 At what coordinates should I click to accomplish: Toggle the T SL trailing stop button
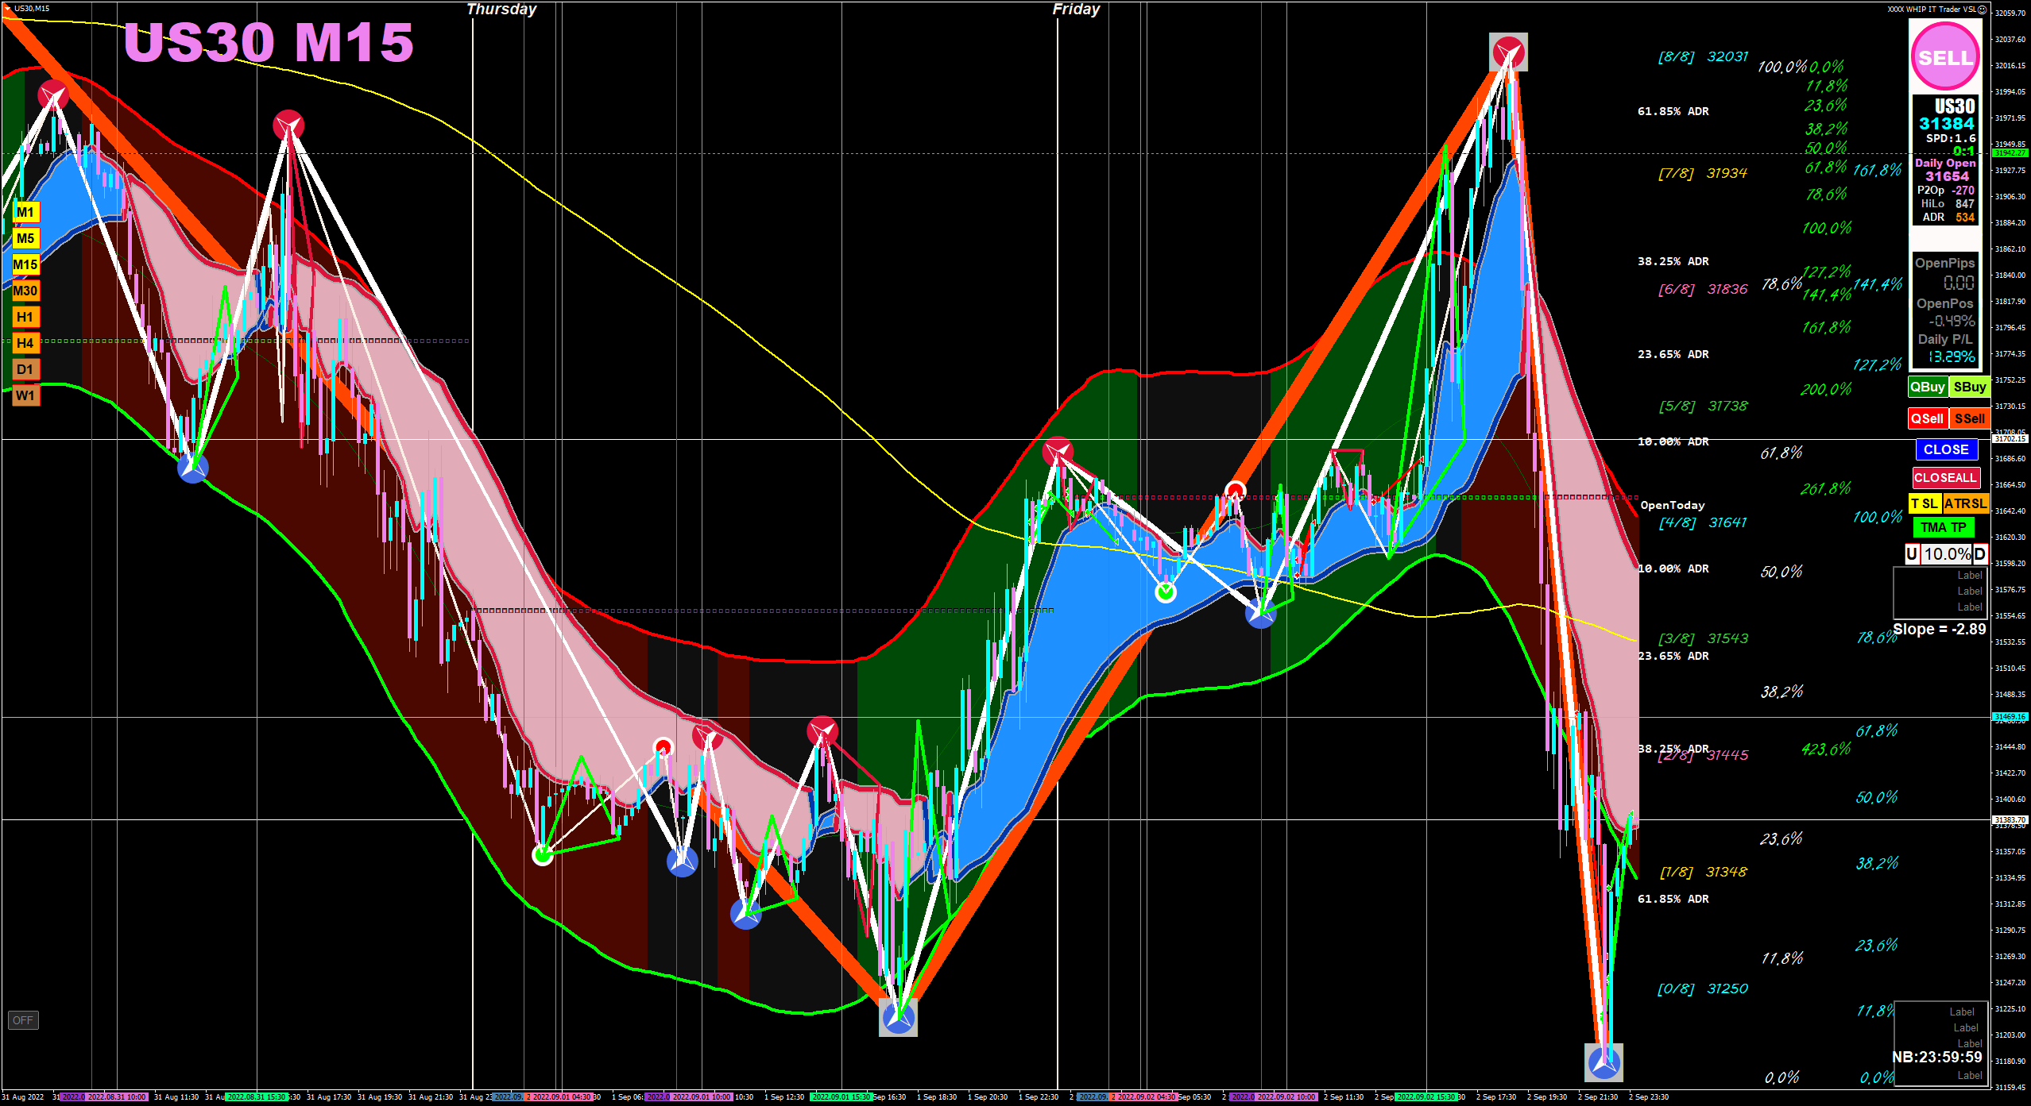point(1925,503)
